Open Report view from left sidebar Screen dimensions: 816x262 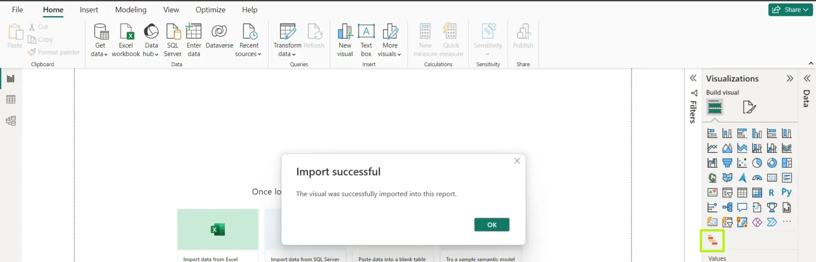pyautogui.click(x=11, y=78)
